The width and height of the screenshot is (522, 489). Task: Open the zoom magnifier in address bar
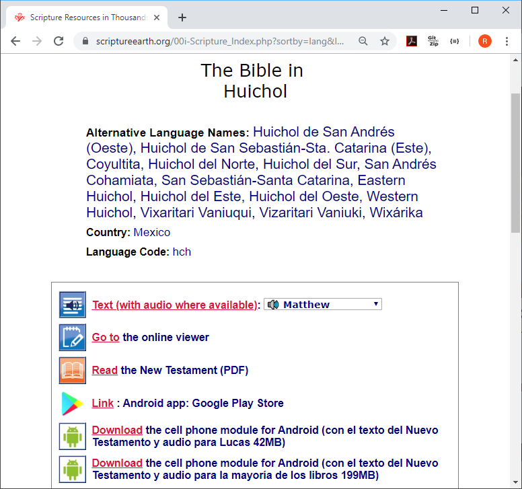[x=363, y=41]
